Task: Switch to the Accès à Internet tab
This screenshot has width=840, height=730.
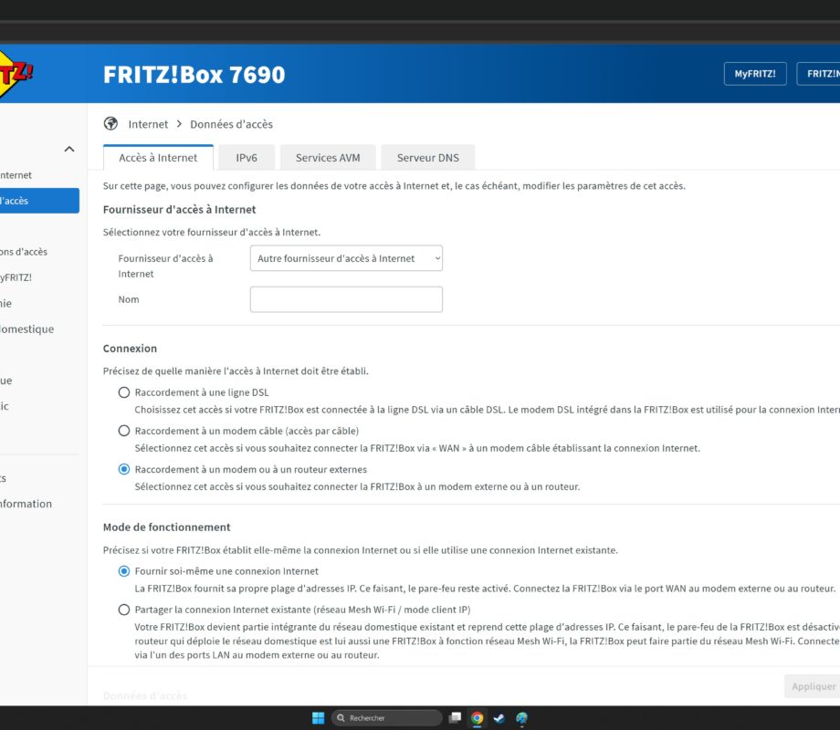Action: [x=158, y=158]
